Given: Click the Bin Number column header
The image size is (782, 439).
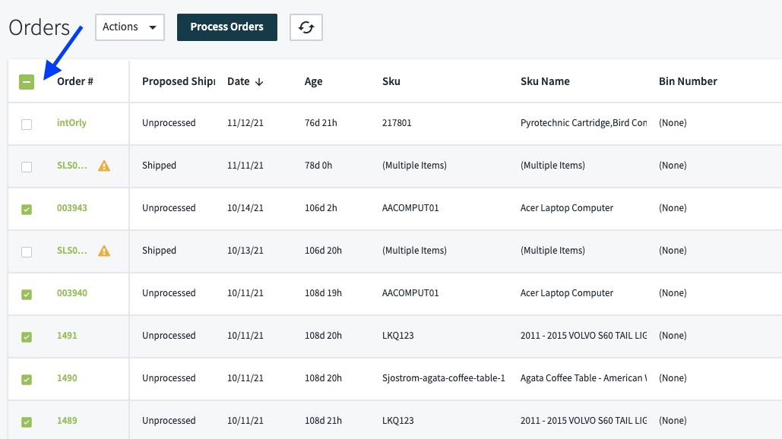Looking at the screenshot, I should pyautogui.click(x=688, y=81).
